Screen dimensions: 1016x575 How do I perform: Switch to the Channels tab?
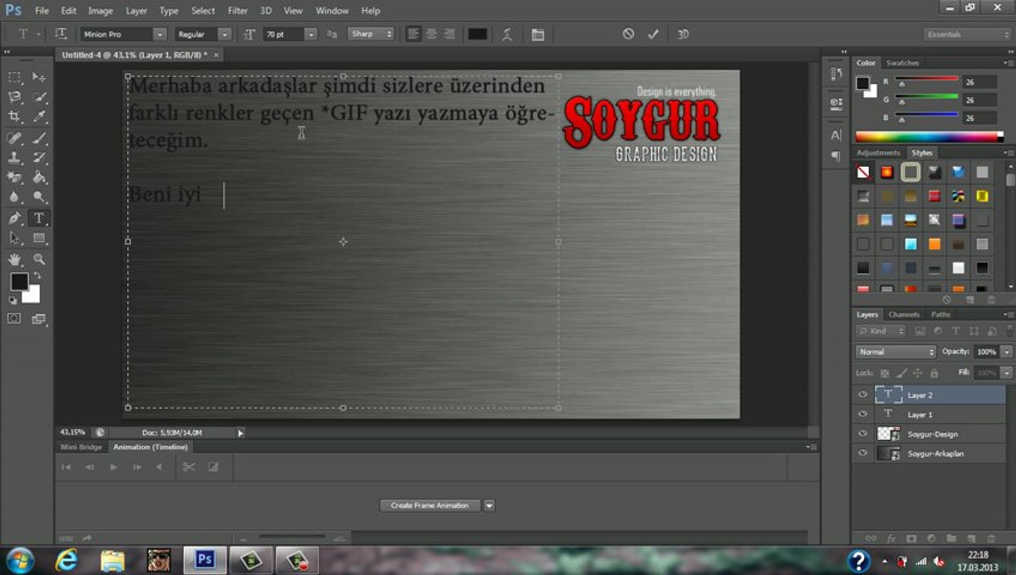904,315
